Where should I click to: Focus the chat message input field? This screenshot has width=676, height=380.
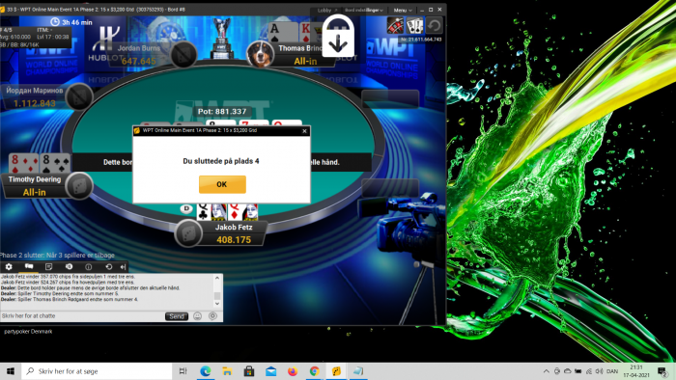(82, 316)
